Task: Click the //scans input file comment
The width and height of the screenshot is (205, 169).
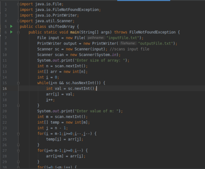Action: pyautogui.click(x=130, y=49)
